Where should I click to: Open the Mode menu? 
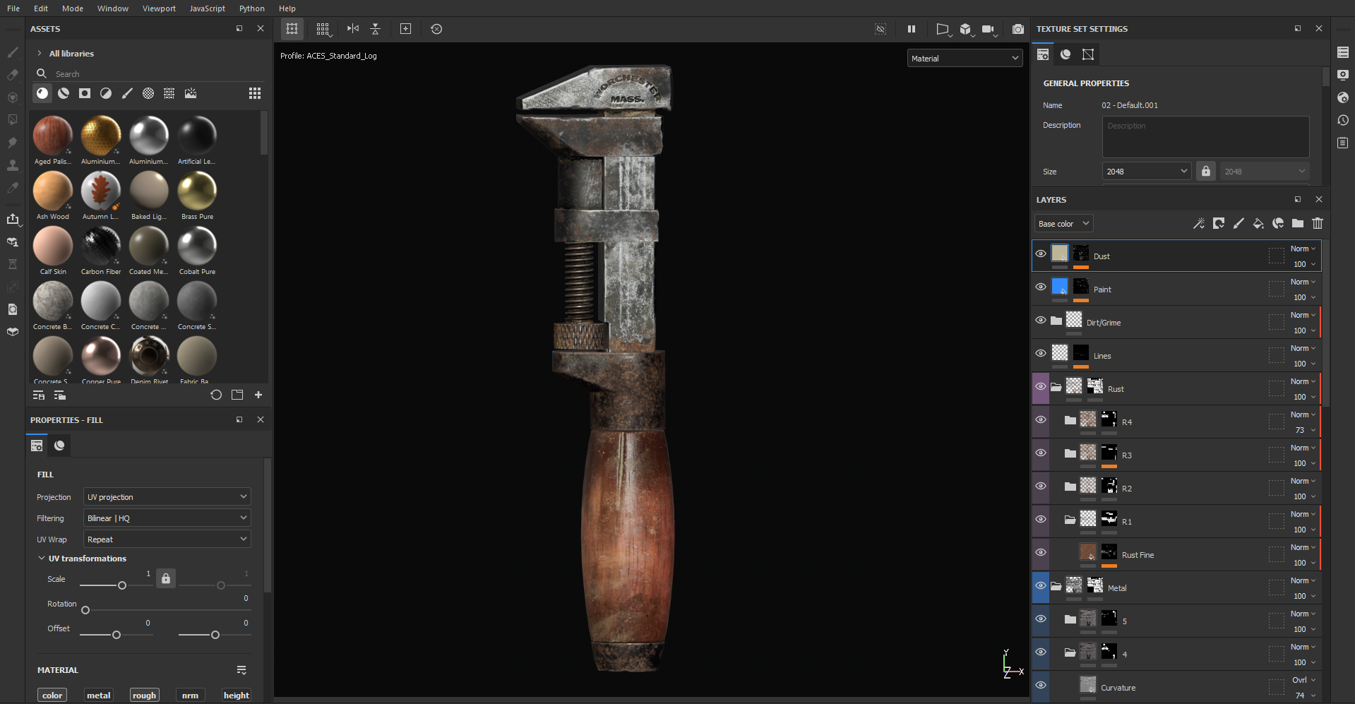[x=73, y=8]
